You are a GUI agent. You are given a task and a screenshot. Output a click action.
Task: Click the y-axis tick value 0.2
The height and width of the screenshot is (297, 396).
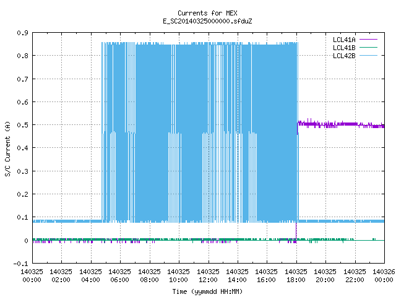click(22, 194)
